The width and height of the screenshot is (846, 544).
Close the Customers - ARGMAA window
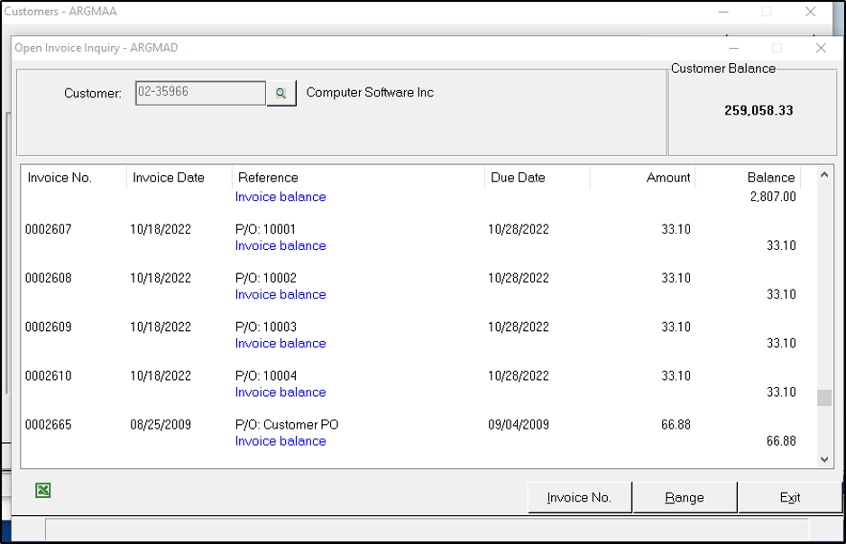810,12
